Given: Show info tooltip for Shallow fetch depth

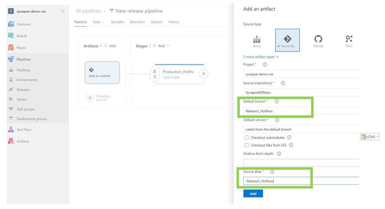Looking at the screenshot, I should [279, 154].
